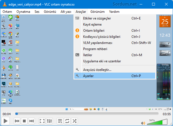The height and width of the screenshot is (126, 173).
Task: Click Skype icon in video desktop
Action: 11,100
